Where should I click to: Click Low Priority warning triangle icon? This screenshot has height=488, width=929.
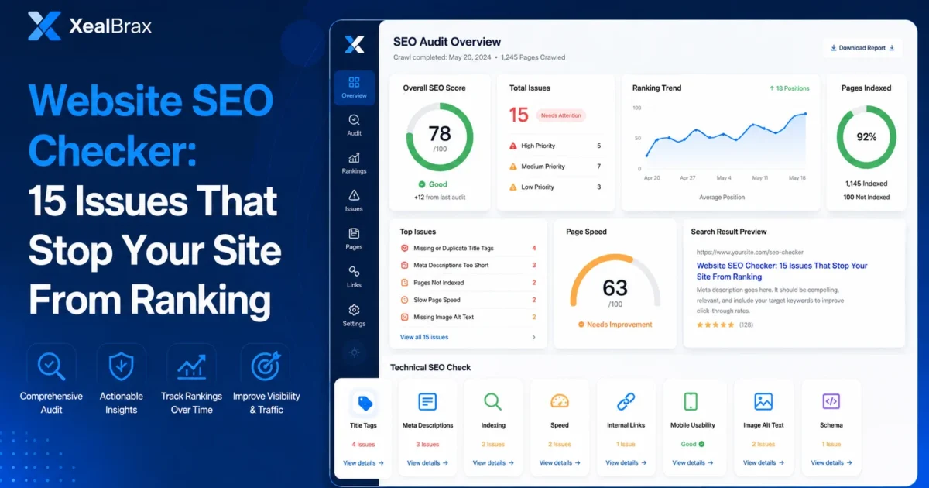tap(512, 187)
